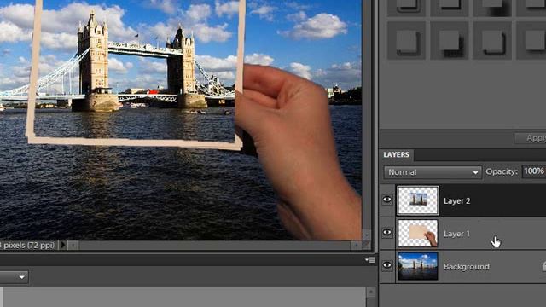The height and width of the screenshot is (307, 546).
Task: Choose the third style thumbnail in lower effects row
Action: (x=493, y=41)
